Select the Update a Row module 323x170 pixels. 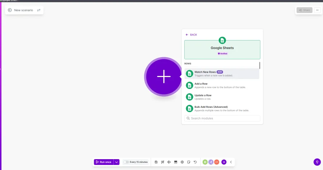pyautogui.click(x=222, y=97)
